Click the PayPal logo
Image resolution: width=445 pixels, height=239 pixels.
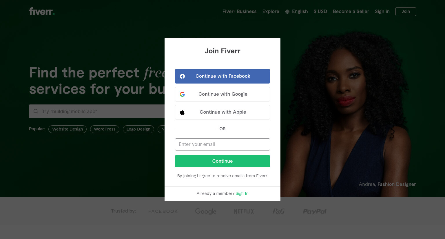[x=315, y=211]
